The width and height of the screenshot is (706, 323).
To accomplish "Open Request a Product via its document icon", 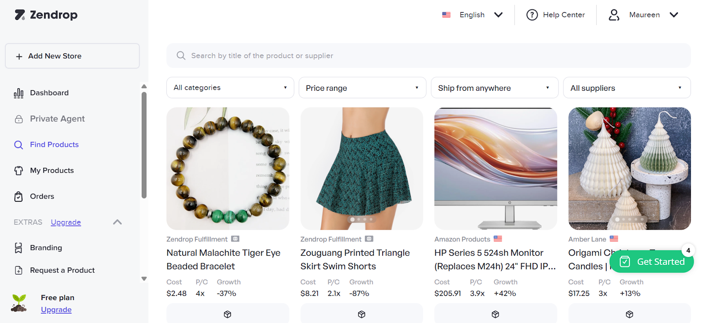I will (x=19, y=270).
